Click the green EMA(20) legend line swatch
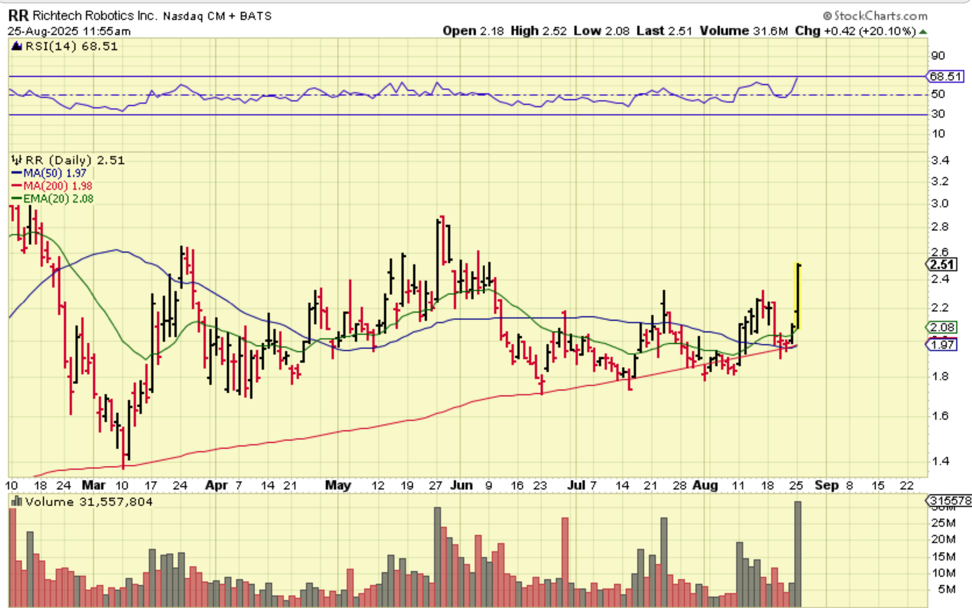The height and width of the screenshot is (608, 972). (16, 199)
